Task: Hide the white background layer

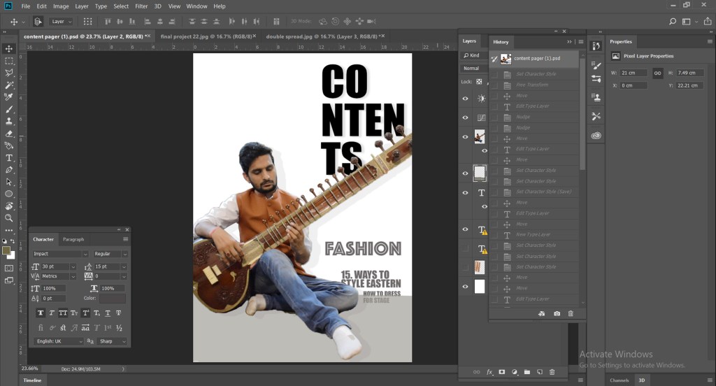Action: click(x=465, y=286)
